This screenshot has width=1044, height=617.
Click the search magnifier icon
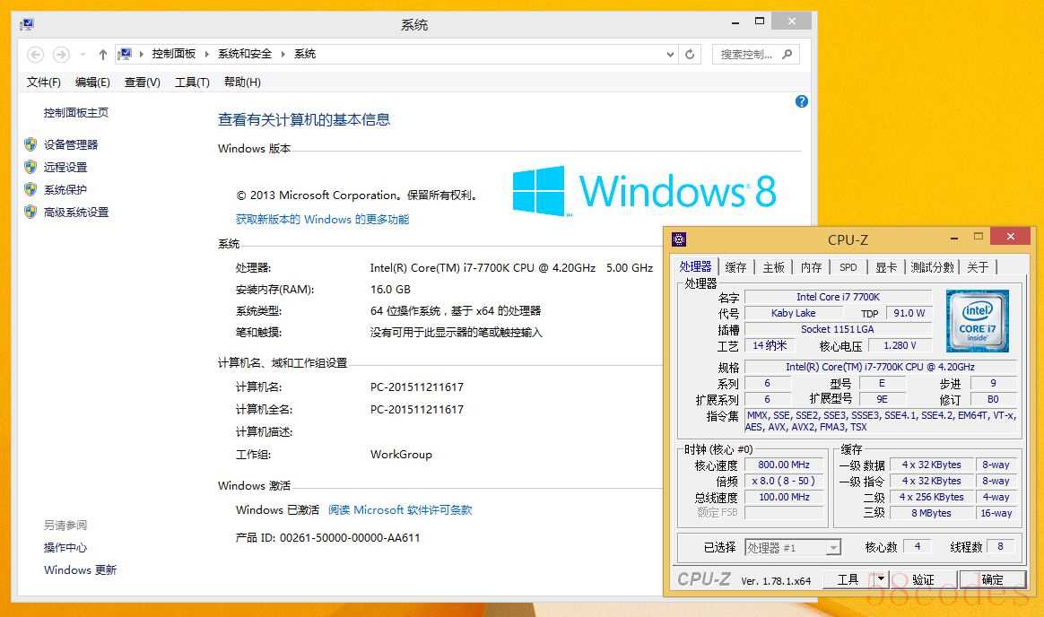click(x=787, y=54)
